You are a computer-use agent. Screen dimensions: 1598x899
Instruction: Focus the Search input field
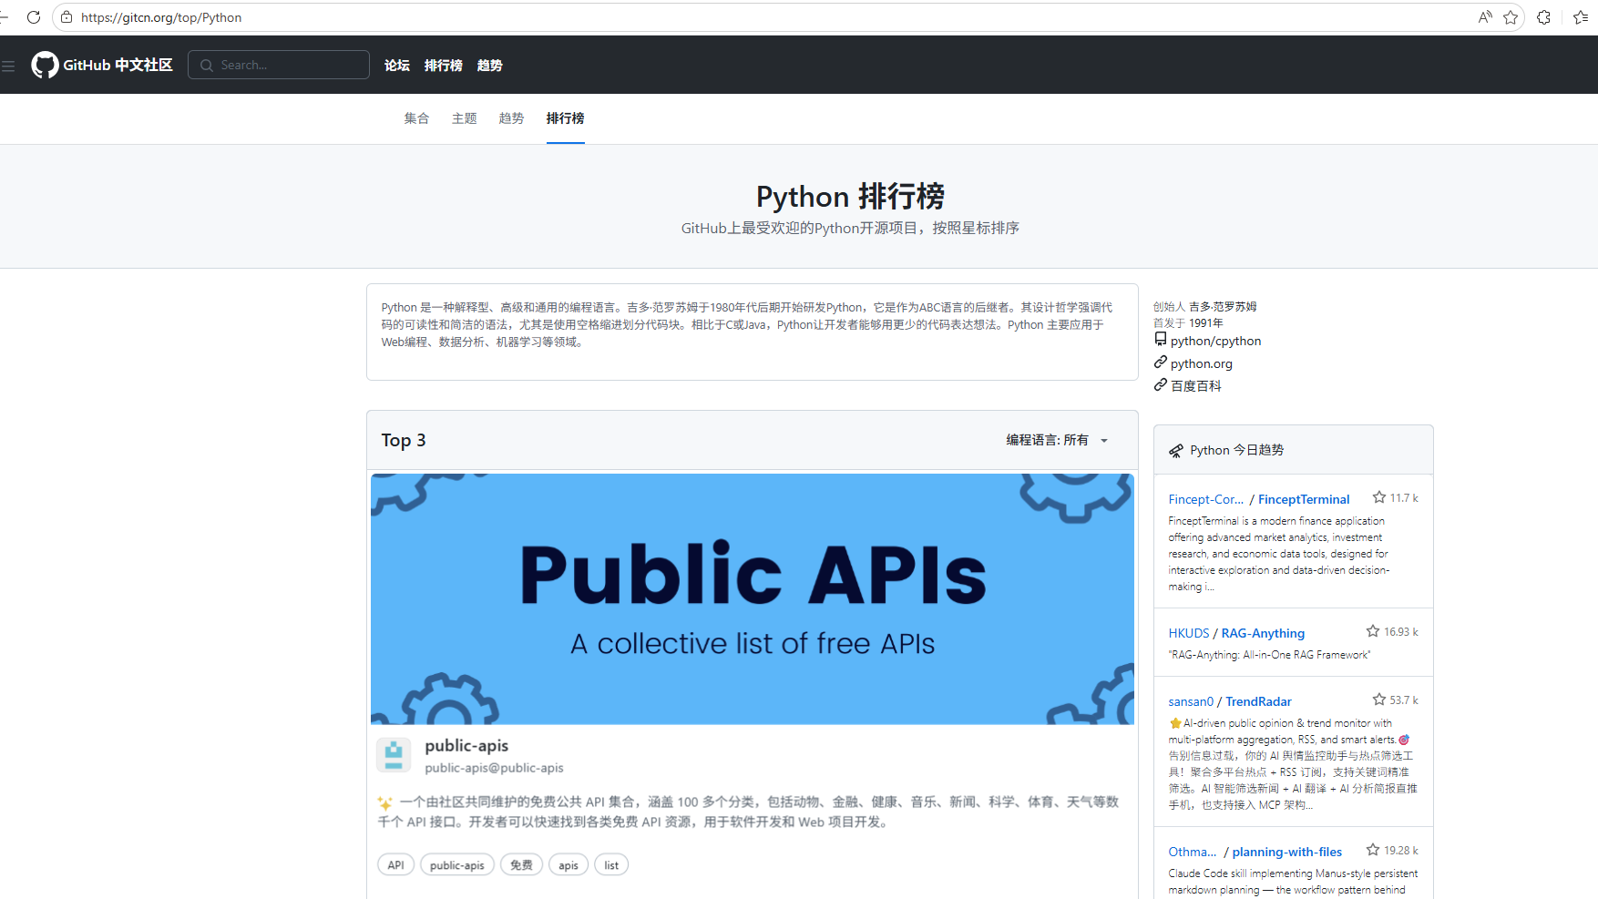pos(279,65)
